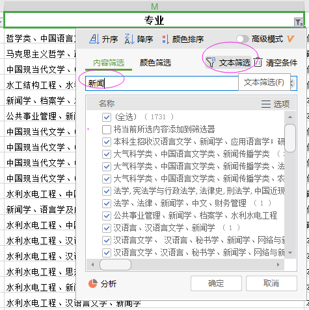Uncheck 法学、法律、新闻学、中文、财务管理 item
This screenshot has width=309, height=310.
107,204
